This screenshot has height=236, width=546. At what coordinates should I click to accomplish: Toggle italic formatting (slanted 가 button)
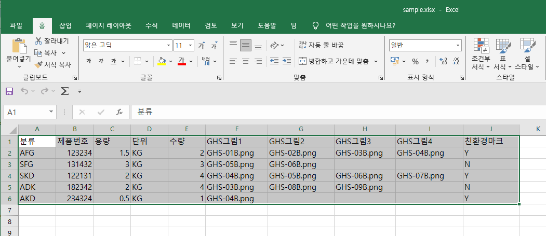coord(101,61)
